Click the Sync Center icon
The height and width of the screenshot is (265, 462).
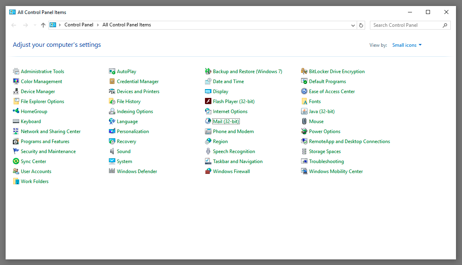[16, 161]
